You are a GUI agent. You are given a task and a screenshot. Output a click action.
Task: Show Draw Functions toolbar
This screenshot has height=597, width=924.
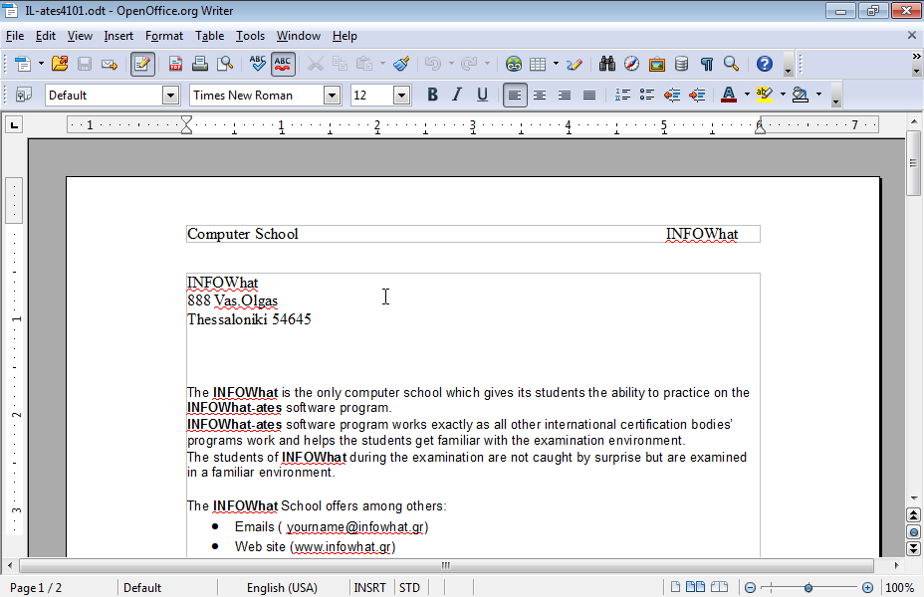pyautogui.click(x=575, y=64)
